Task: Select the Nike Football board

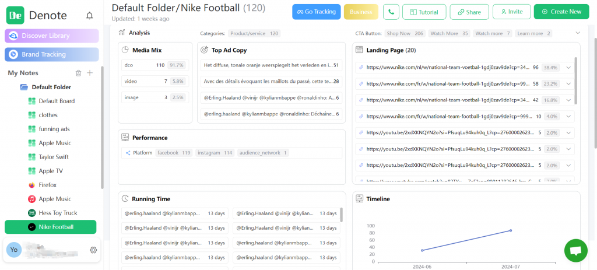Action: [x=51, y=227]
